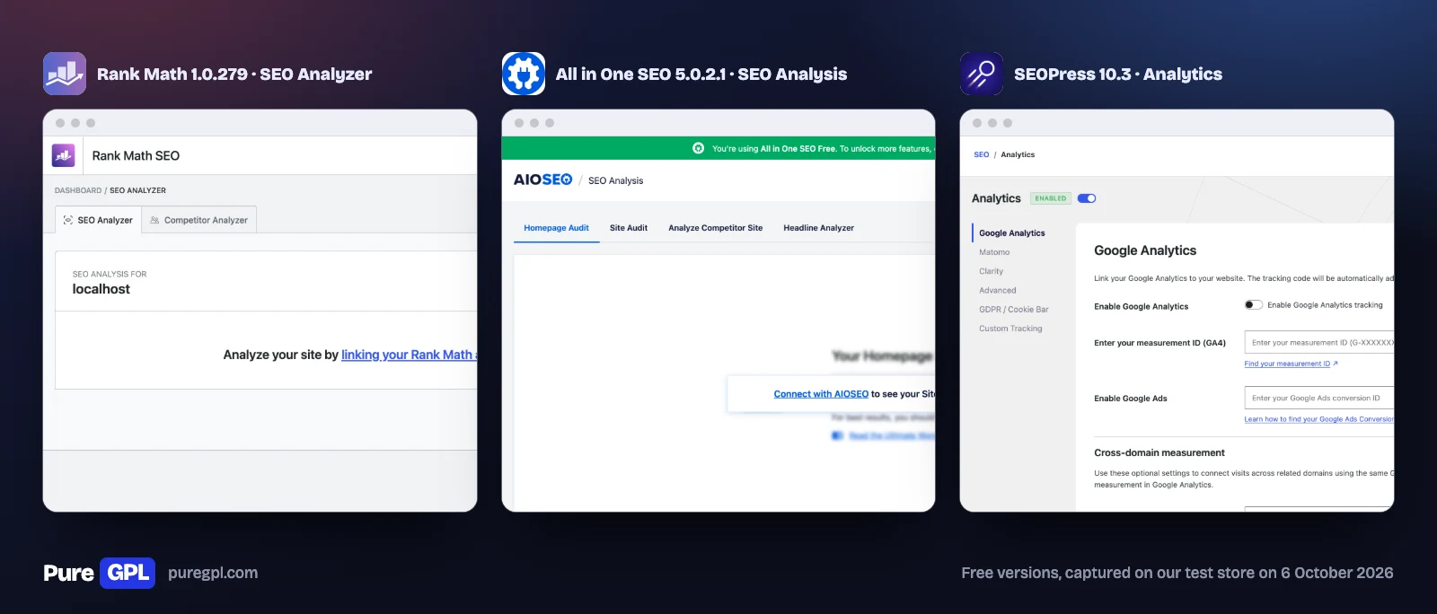The image size is (1437, 614).
Task: Click the Google Ads conversion ID field
Action: 1319,398
